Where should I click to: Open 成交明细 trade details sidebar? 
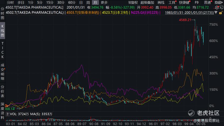2,72
